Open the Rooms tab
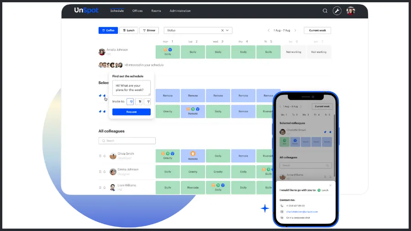Viewport: 411px width, 231px height. point(156,11)
